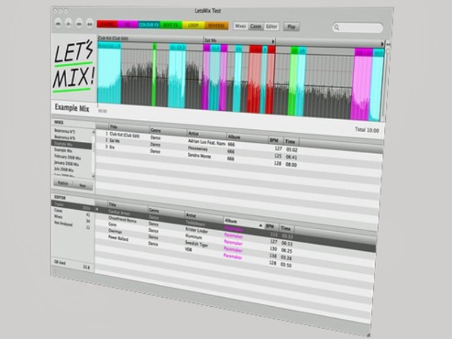Expand arrow at end of third track header
The image size is (452, 339).
click(x=382, y=44)
